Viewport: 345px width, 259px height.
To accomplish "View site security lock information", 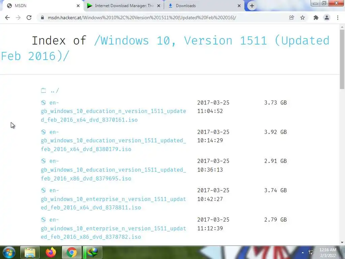I will [x=42, y=18].
